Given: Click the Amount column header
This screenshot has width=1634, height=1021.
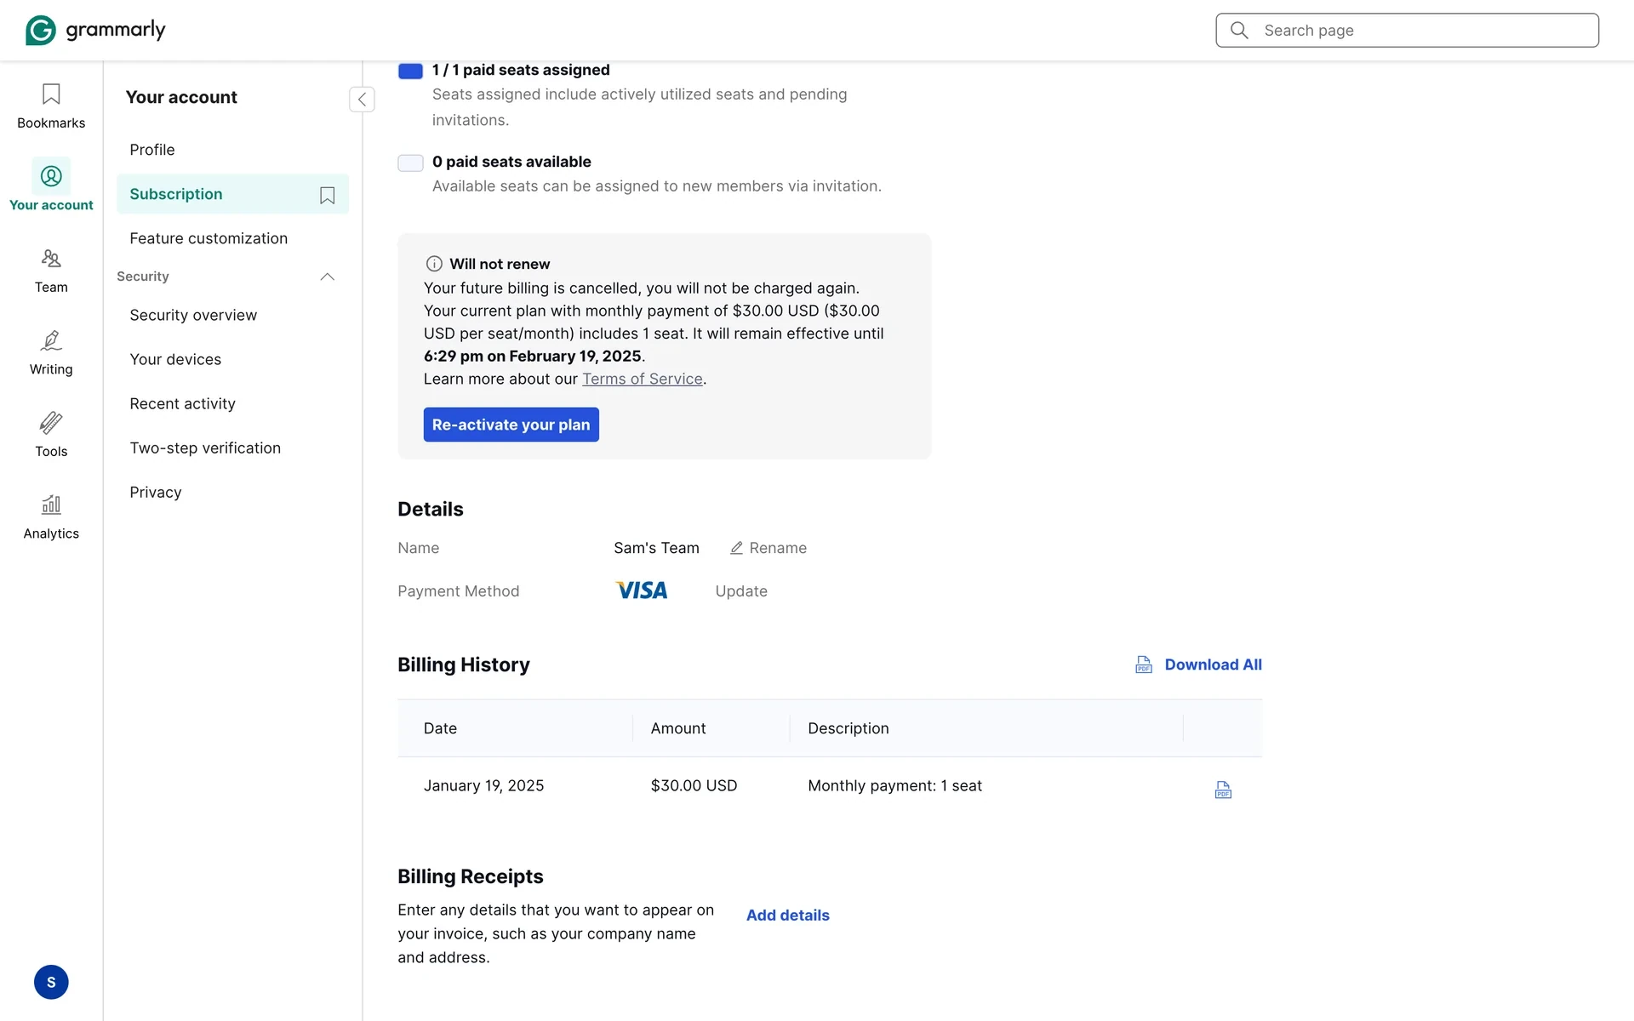Looking at the screenshot, I should (x=678, y=728).
